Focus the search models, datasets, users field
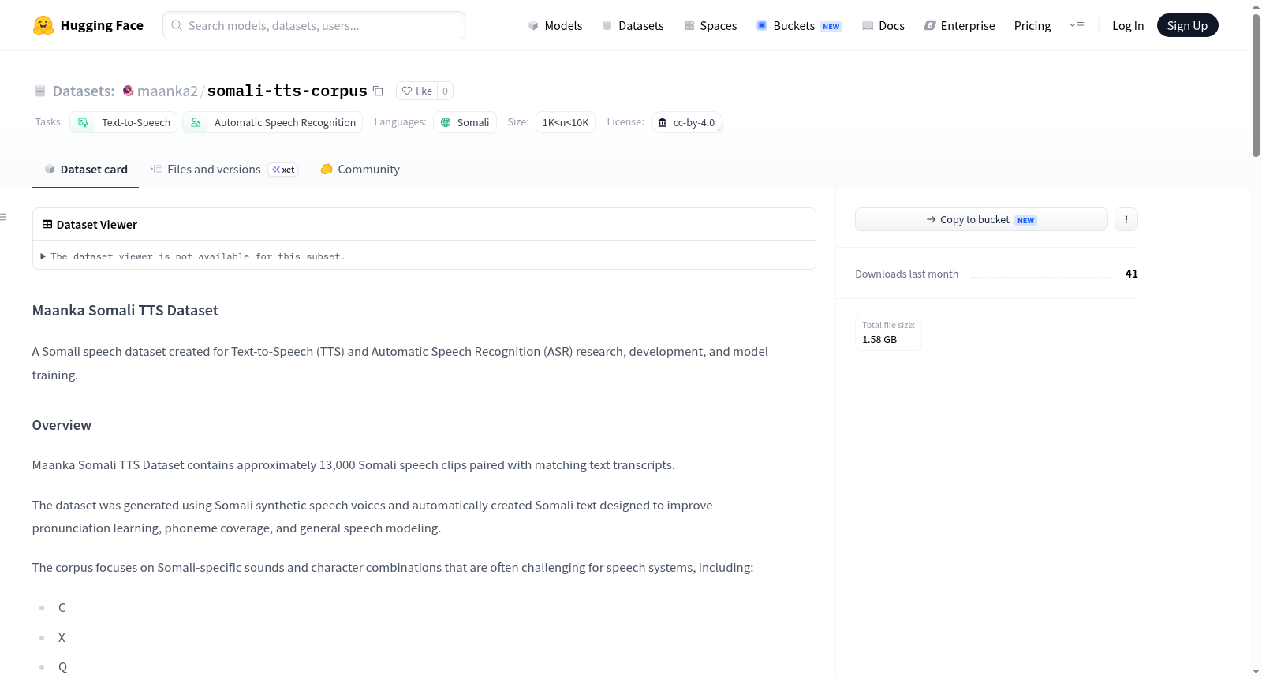 pos(314,25)
